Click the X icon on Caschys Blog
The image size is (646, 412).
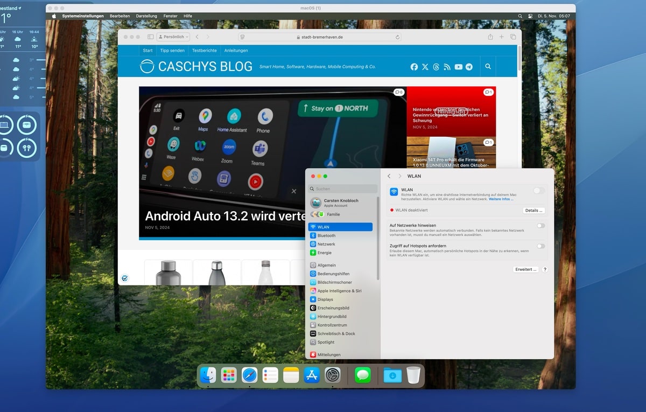coord(425,67)
